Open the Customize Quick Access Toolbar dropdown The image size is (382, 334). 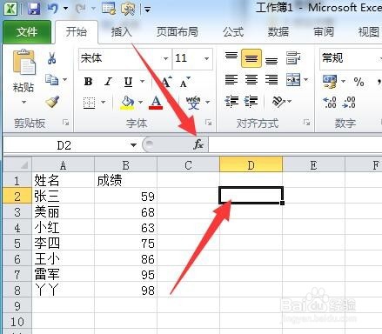147,10
